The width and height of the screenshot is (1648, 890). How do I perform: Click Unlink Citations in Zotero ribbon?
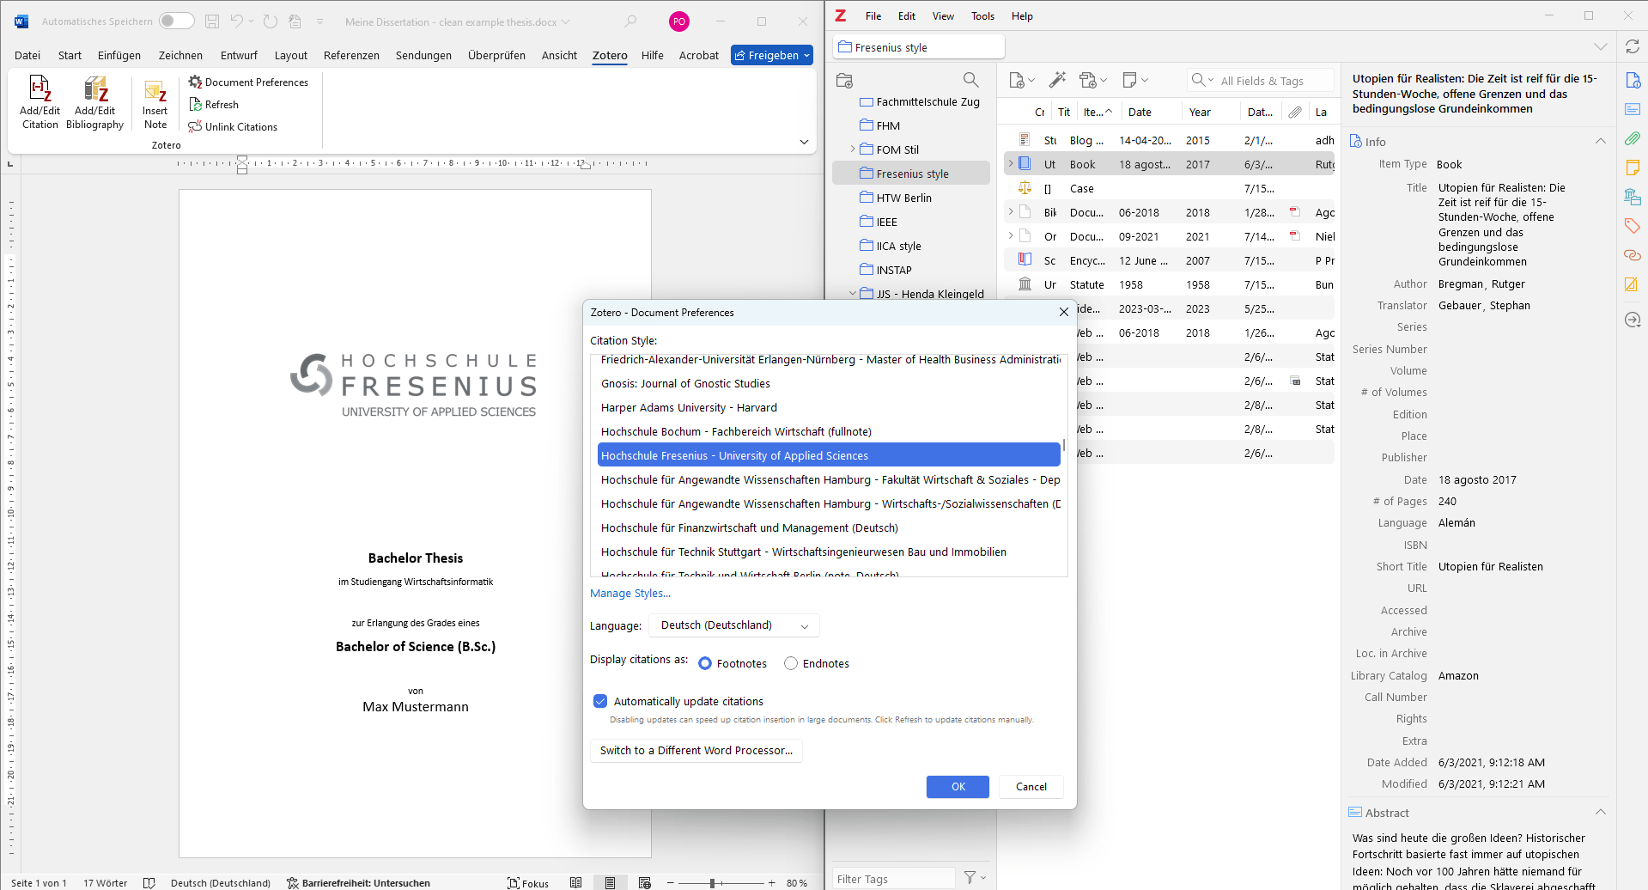233,127
